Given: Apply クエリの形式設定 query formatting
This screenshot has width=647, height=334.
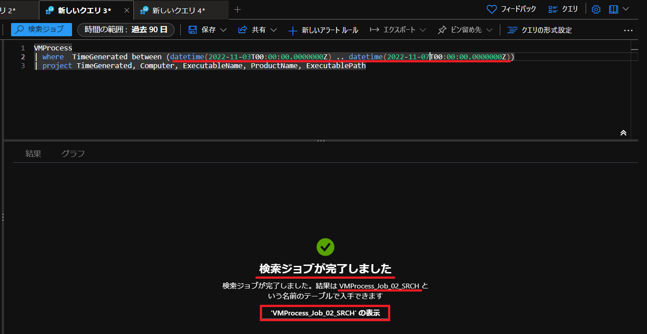Looking at the screenshot, I should point(540,30).
